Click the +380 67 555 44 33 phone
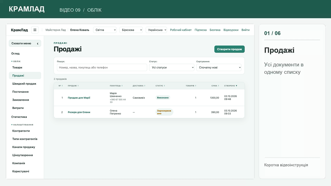 118,101
